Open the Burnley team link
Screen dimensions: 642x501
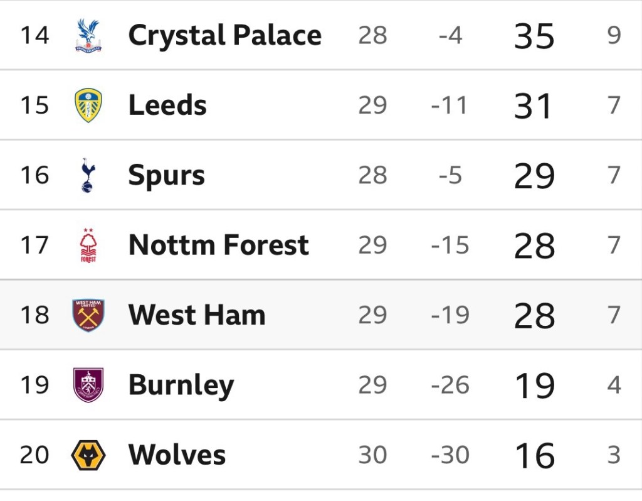(x=181, y=385)
